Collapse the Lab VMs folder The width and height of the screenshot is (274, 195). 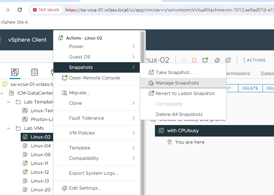pos(8,128)
